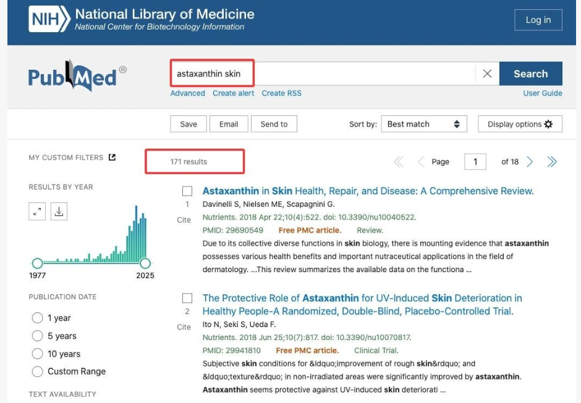Open the Sort by Best match dropdown

[423, 124]
